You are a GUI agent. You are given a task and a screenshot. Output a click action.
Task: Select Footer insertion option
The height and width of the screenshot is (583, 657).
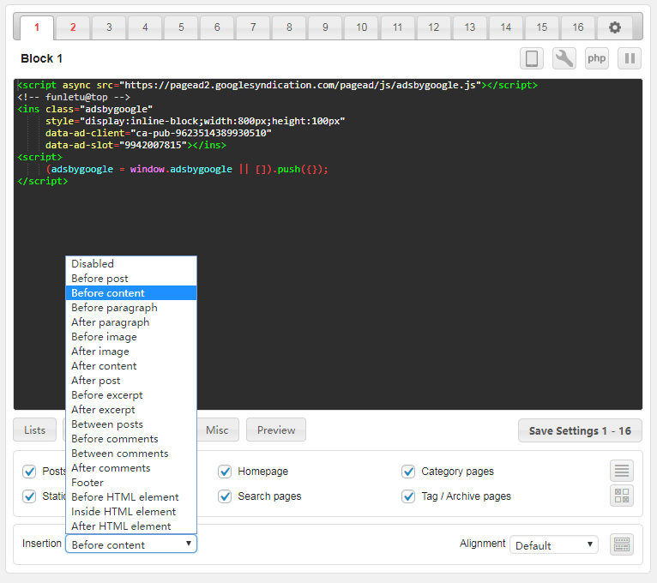tap(131, 483)
